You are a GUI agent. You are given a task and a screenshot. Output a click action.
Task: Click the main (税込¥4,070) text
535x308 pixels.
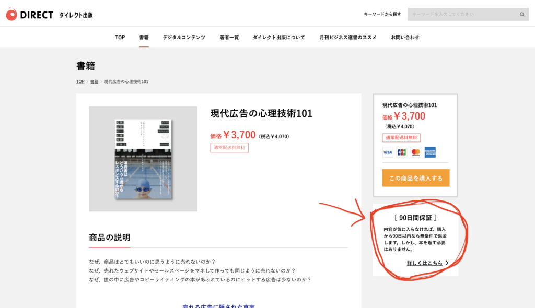click(274, 136)
